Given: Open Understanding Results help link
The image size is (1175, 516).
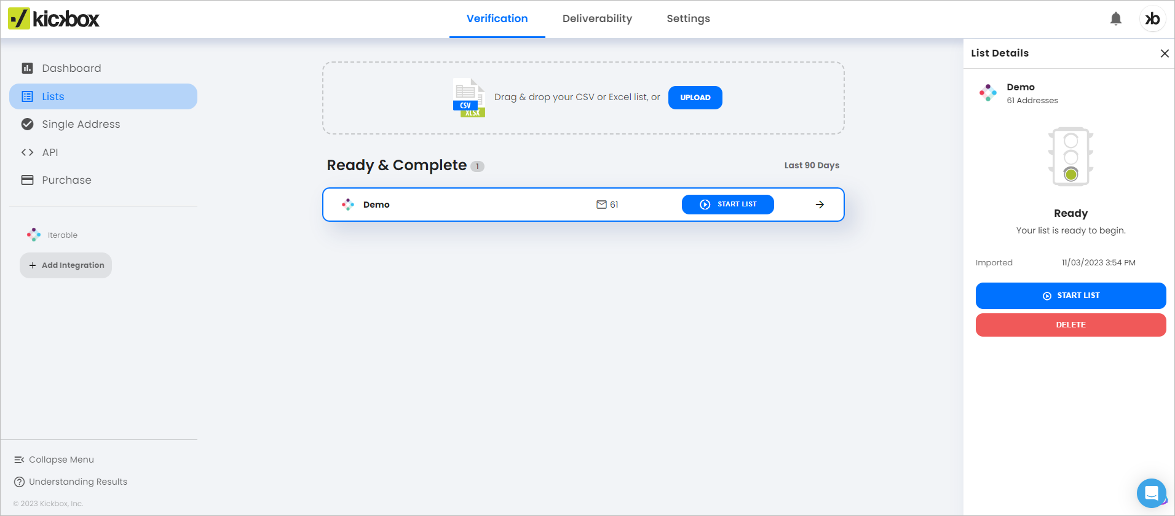Looking at the screenshot, I should 78,482.
